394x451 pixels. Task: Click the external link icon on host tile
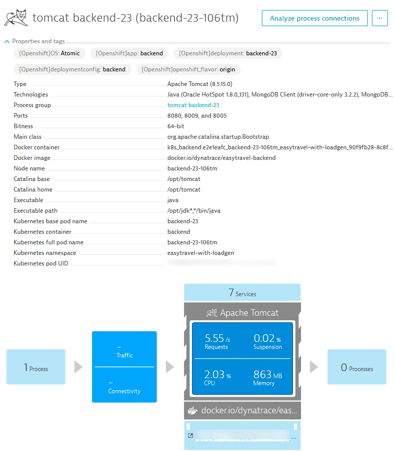point(190,435)
